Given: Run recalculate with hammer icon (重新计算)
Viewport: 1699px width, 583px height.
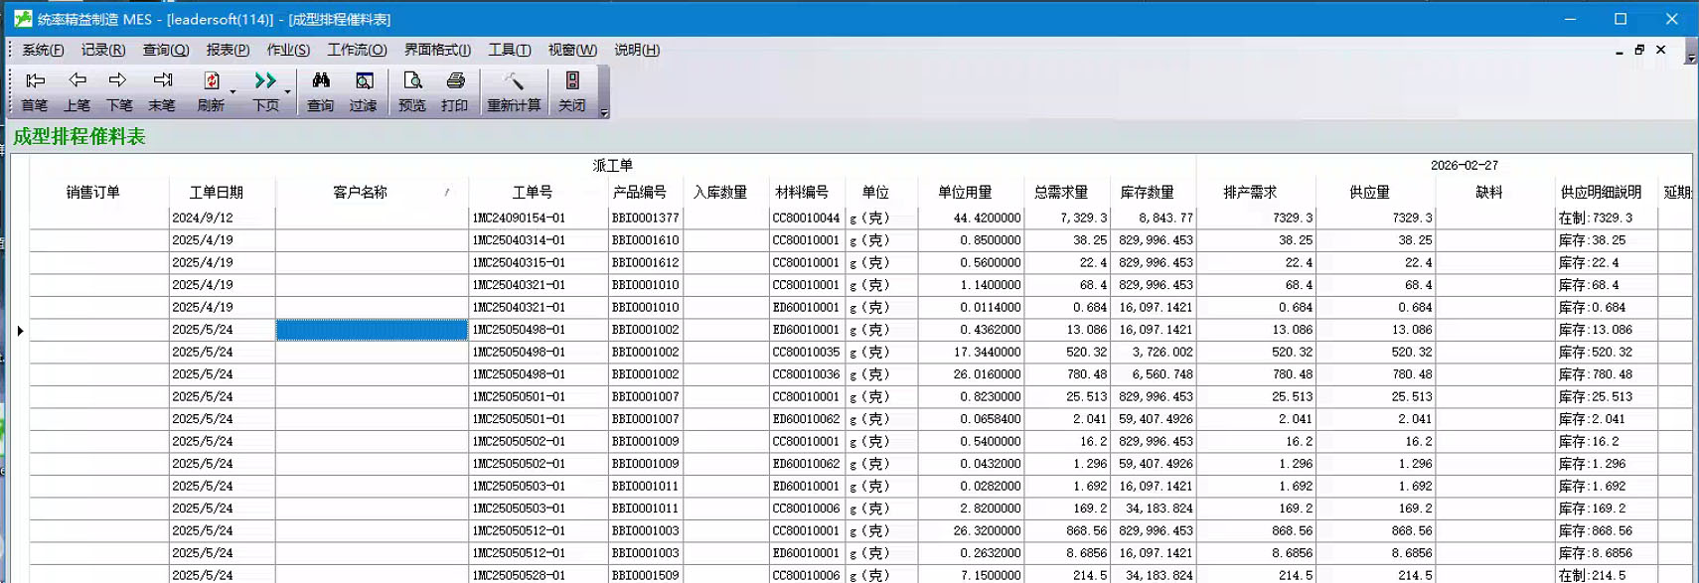Looking at the screenshot, I should [x=514, y=90].
